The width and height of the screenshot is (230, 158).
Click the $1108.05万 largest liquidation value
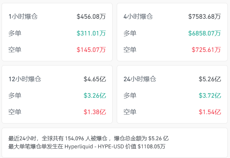click(x=151, y=147)
